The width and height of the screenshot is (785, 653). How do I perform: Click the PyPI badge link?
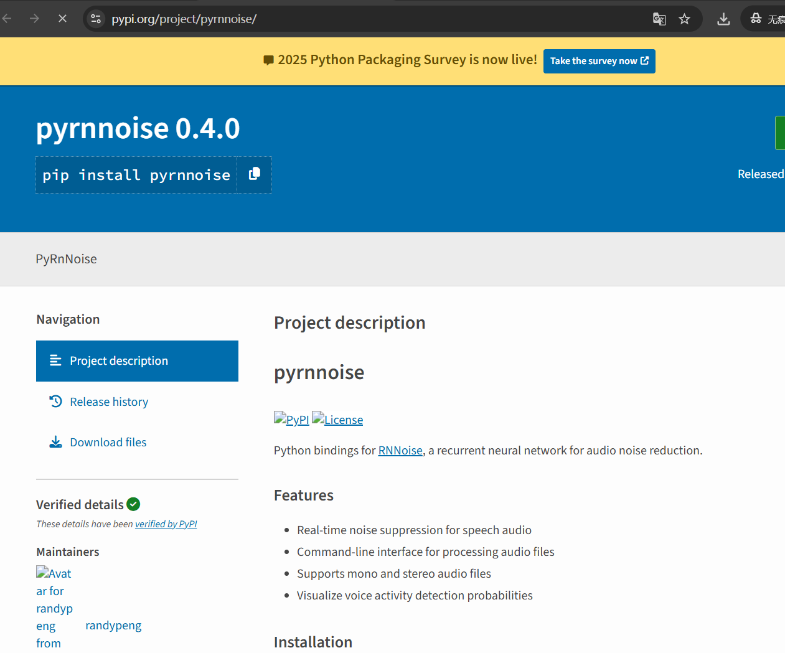click(291, 420)
